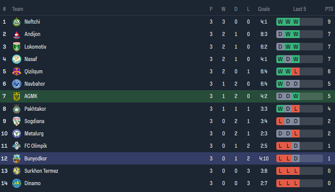Click the Nasaf team crest
This screenshot has width=335, height=192.
[x=17, y=59]
